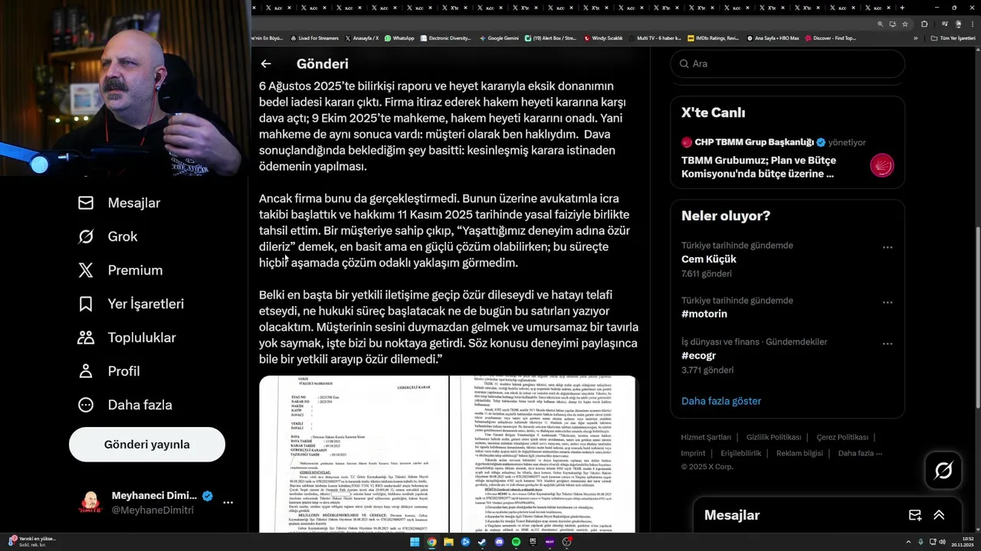The image size is (981, 551).
Task: Go back using the Gönderi arrow
Action: (266, 64)
